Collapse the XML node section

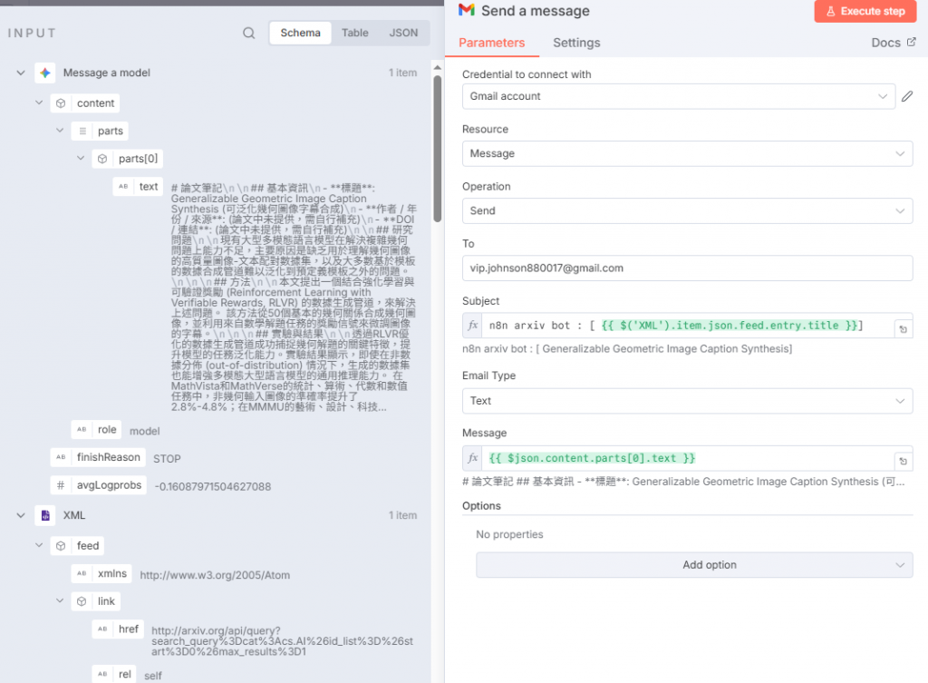point(21,515)
